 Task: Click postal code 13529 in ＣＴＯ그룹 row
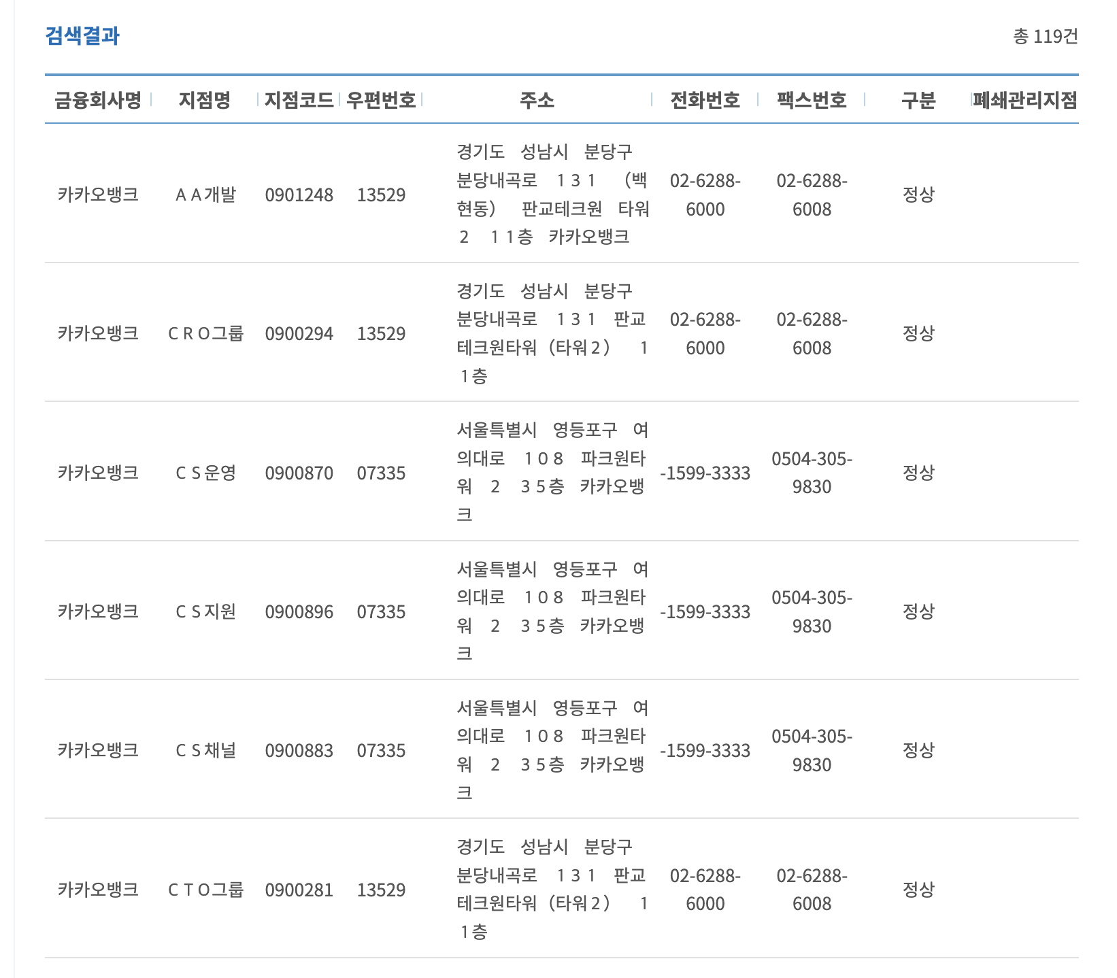[381, 890]
